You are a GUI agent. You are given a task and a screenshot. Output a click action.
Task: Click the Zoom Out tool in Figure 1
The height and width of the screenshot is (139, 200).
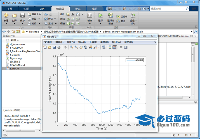(x=76, y=47)
